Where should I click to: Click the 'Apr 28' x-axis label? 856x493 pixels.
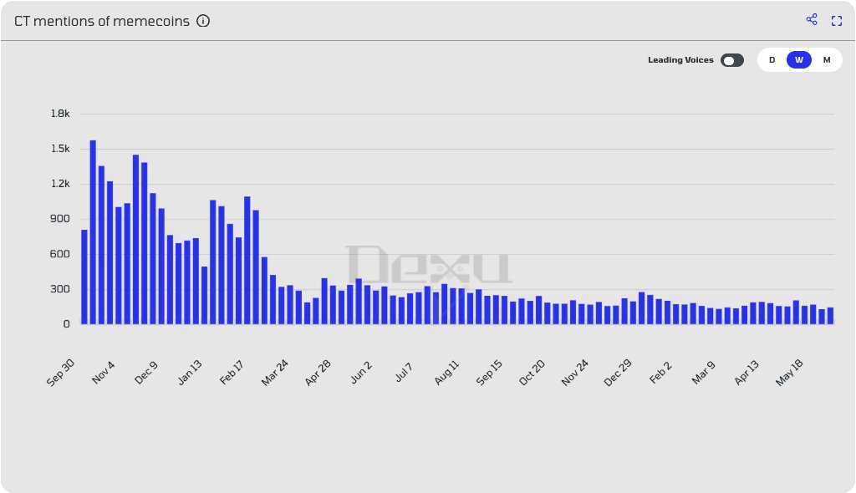[318, 373]
